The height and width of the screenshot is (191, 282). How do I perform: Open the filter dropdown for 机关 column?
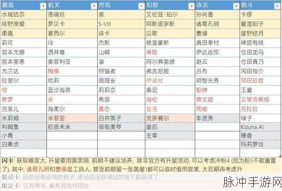94,6
